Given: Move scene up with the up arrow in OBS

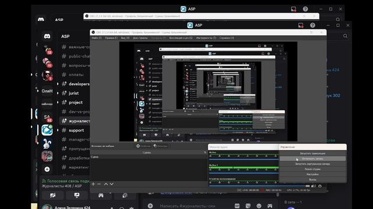Looking at the screenshot, I should pos(106,184).
